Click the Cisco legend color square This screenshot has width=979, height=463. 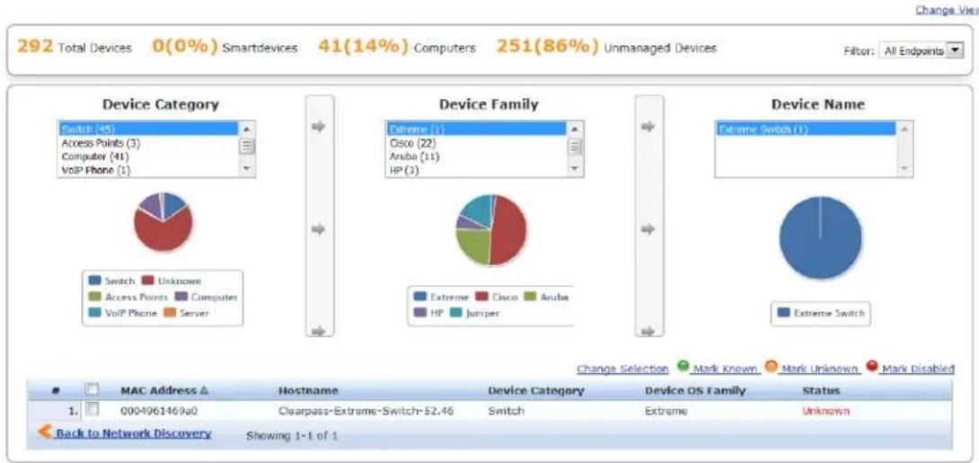click(x=481, y=298)
